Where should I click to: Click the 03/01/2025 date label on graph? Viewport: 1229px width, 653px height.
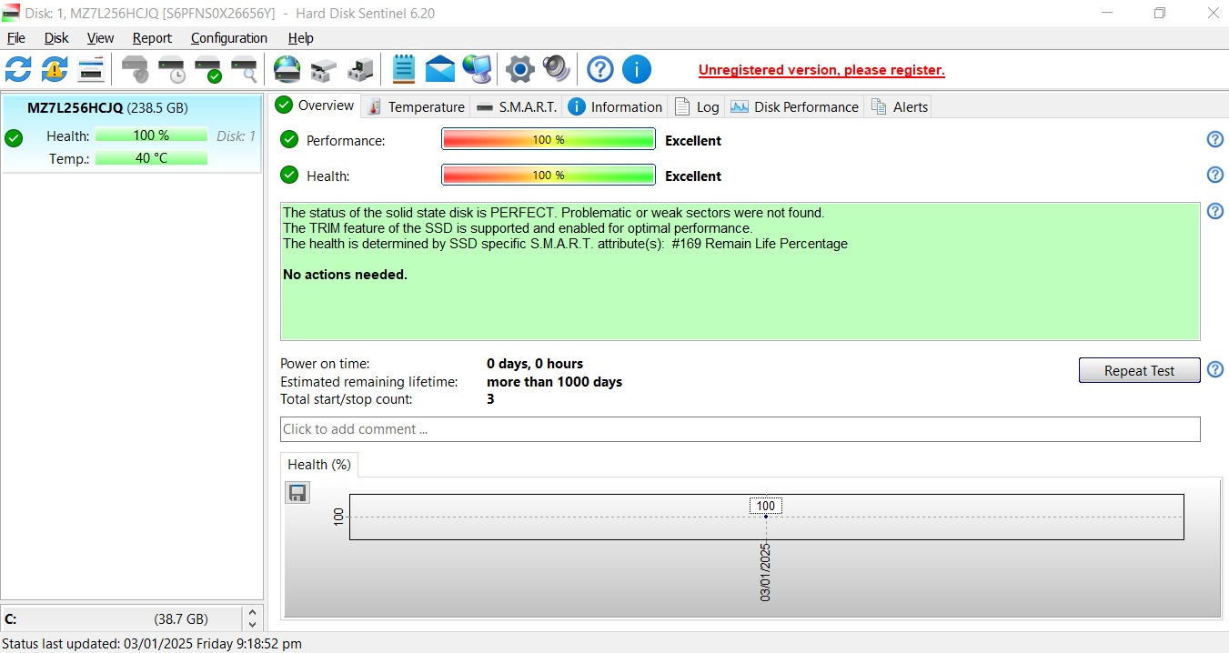766,572
